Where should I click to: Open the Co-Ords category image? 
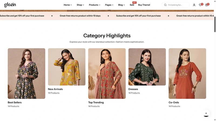(x=187, y=73)
